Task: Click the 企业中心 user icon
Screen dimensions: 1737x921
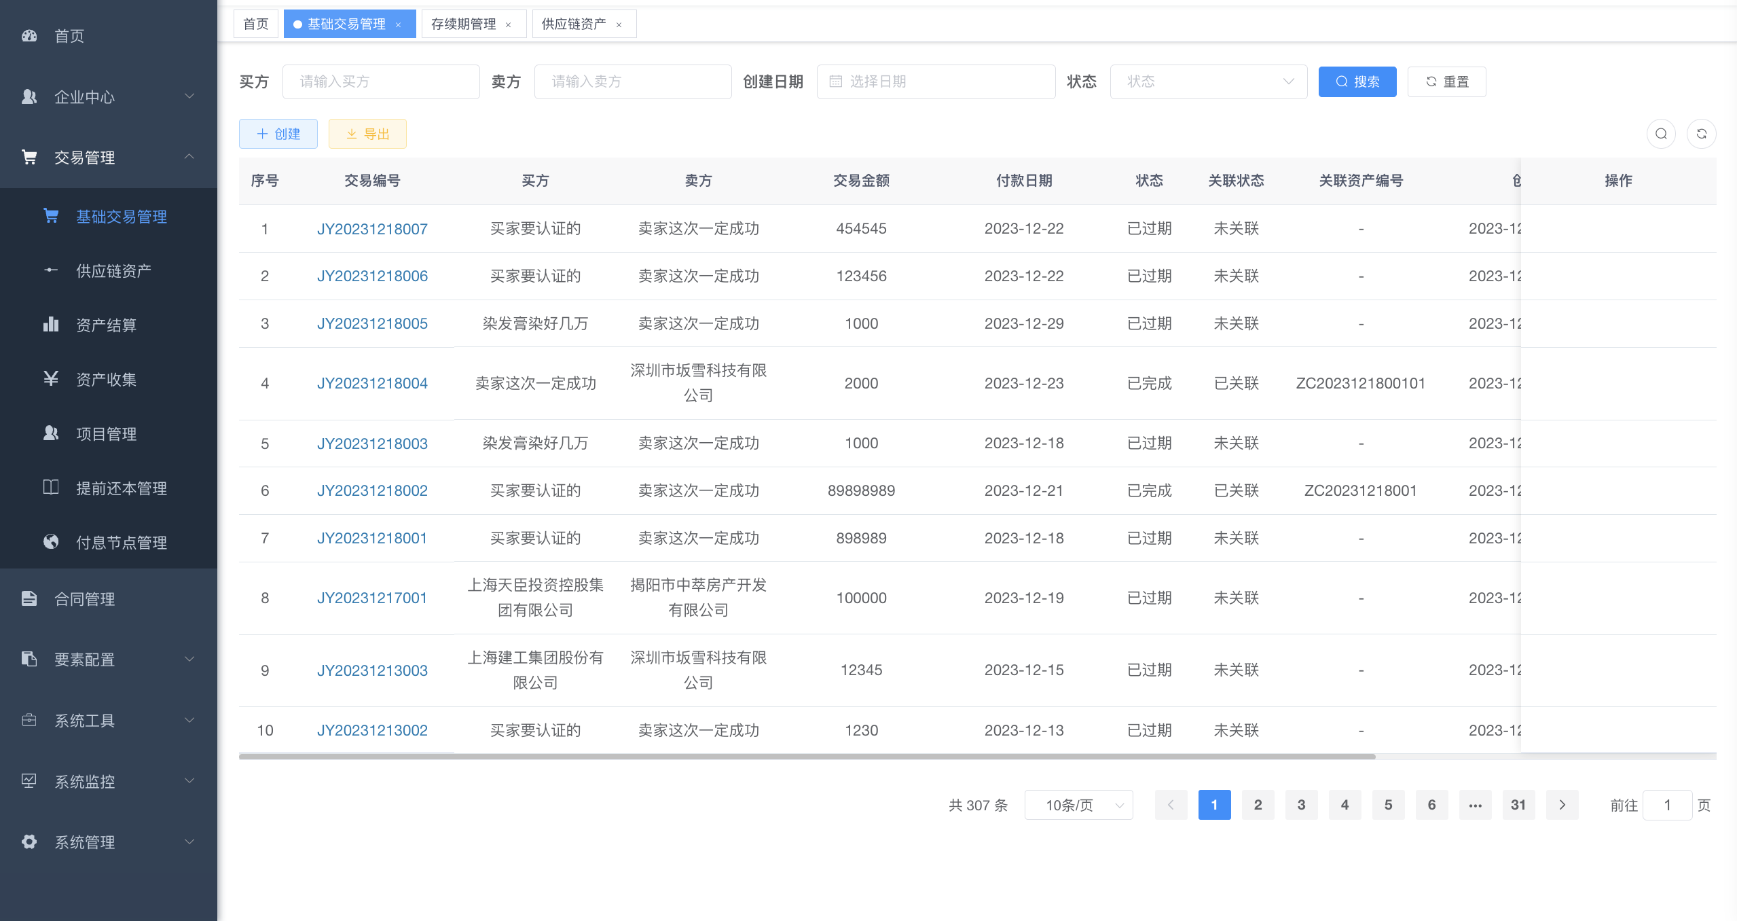Action: (x=29, y=96)
